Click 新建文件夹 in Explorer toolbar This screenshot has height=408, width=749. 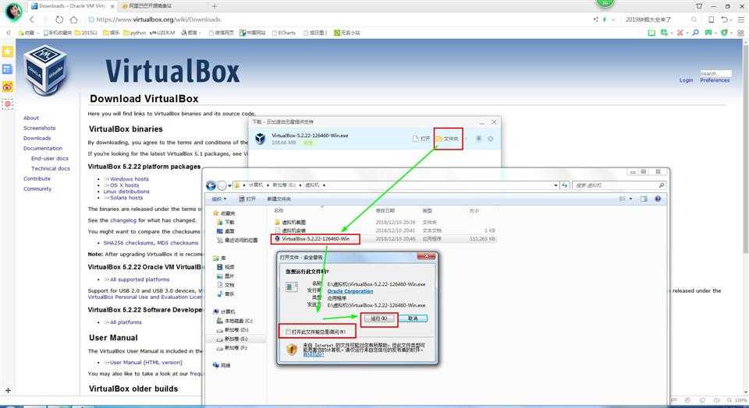click(x=279, y=199)
